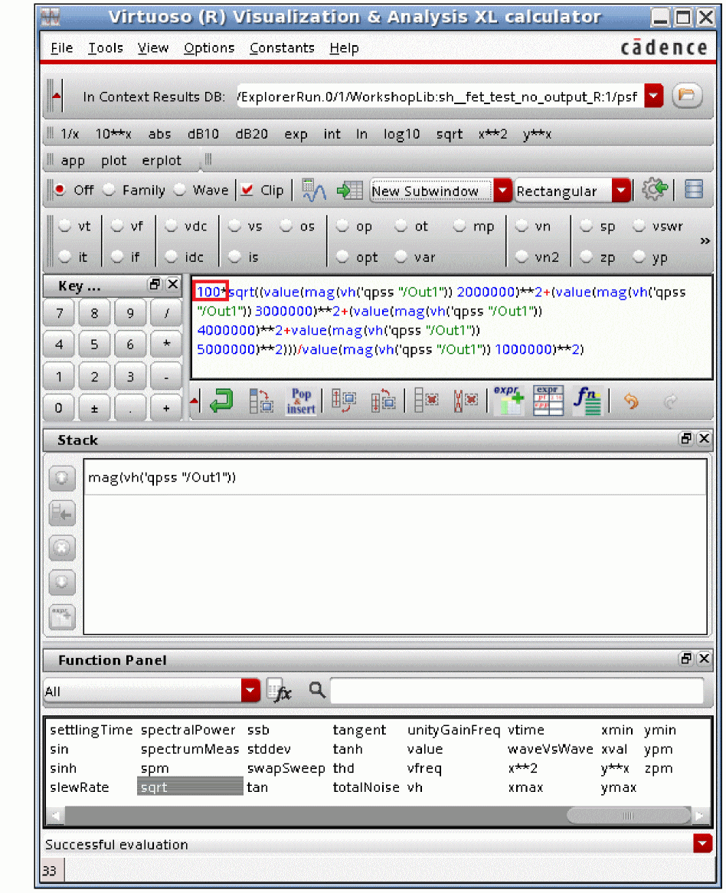Click the plot waveform icon beside Clip

click(x=314, y=190)
